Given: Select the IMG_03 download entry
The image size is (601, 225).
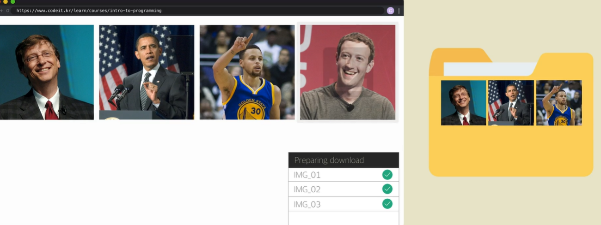Looking at the screenshot, I should tap(343, 204).
